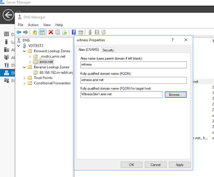The image size is (214, 177).
Task: Click the File services icon in Server Manager sidebar
Action: (x=6, y=80)
